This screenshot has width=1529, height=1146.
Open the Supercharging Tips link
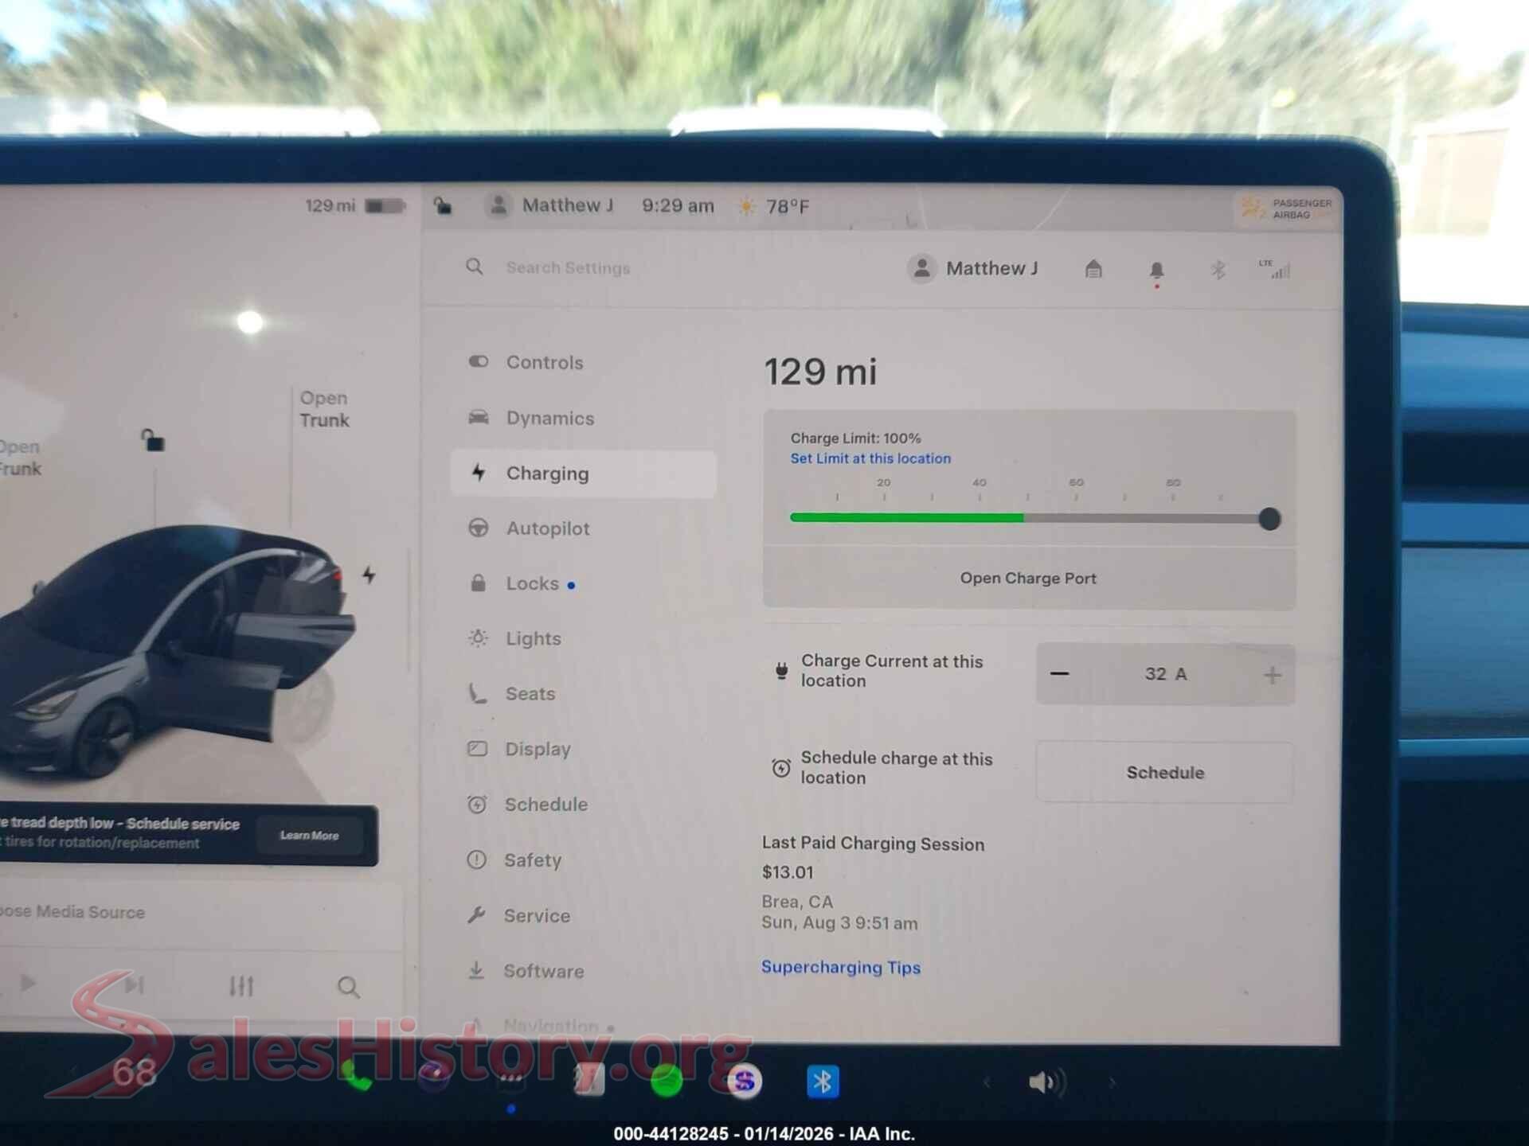(x=841, y=967)
